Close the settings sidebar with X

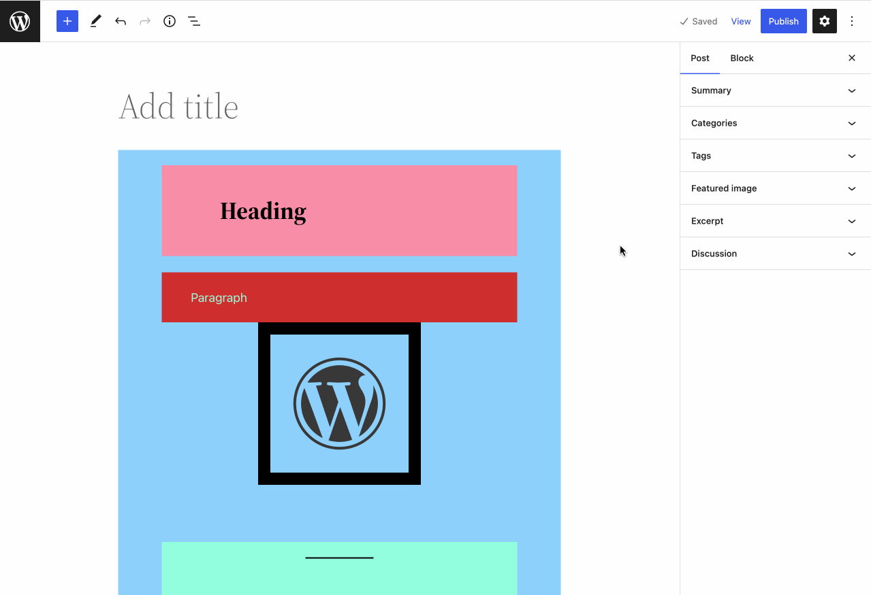coord(852,58)
